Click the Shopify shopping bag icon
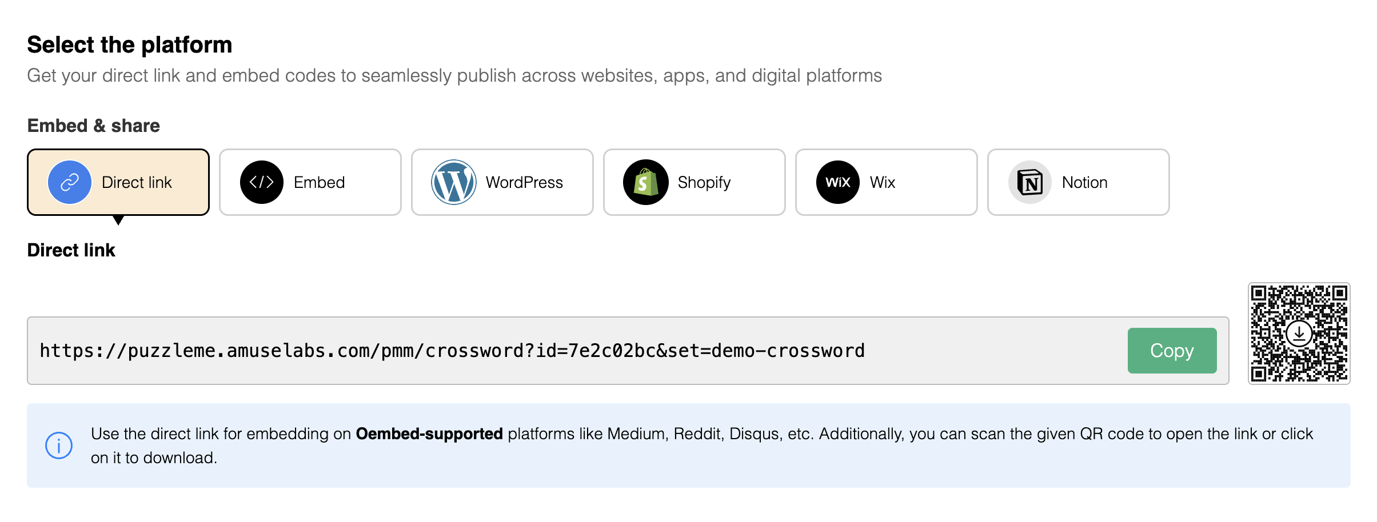Viewport: 1377px width, 522px height. (x=646, y=182)
